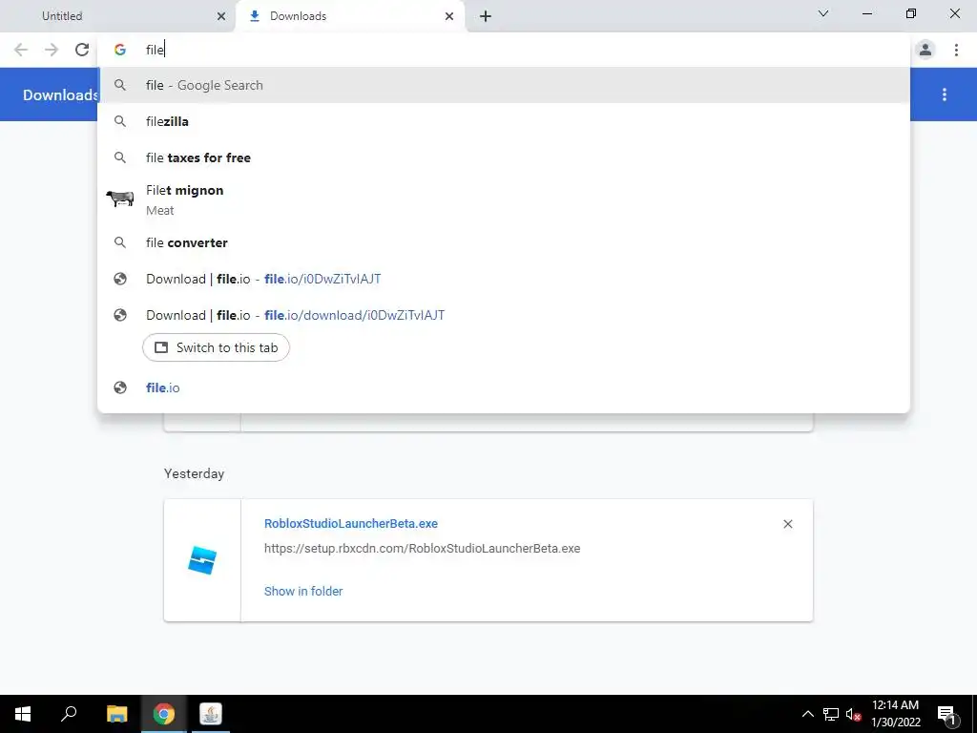Remove RobloxStudioLauncherBeta.exe from the list
Image resolution: width=977 pixels, height=733 pixels.
click(787, 524)
